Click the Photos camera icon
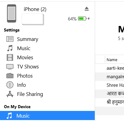124x121 pixels. pos(10,76)
